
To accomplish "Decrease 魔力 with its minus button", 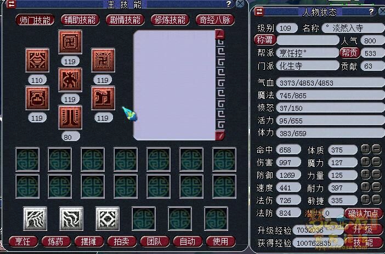I will [376, 162].
